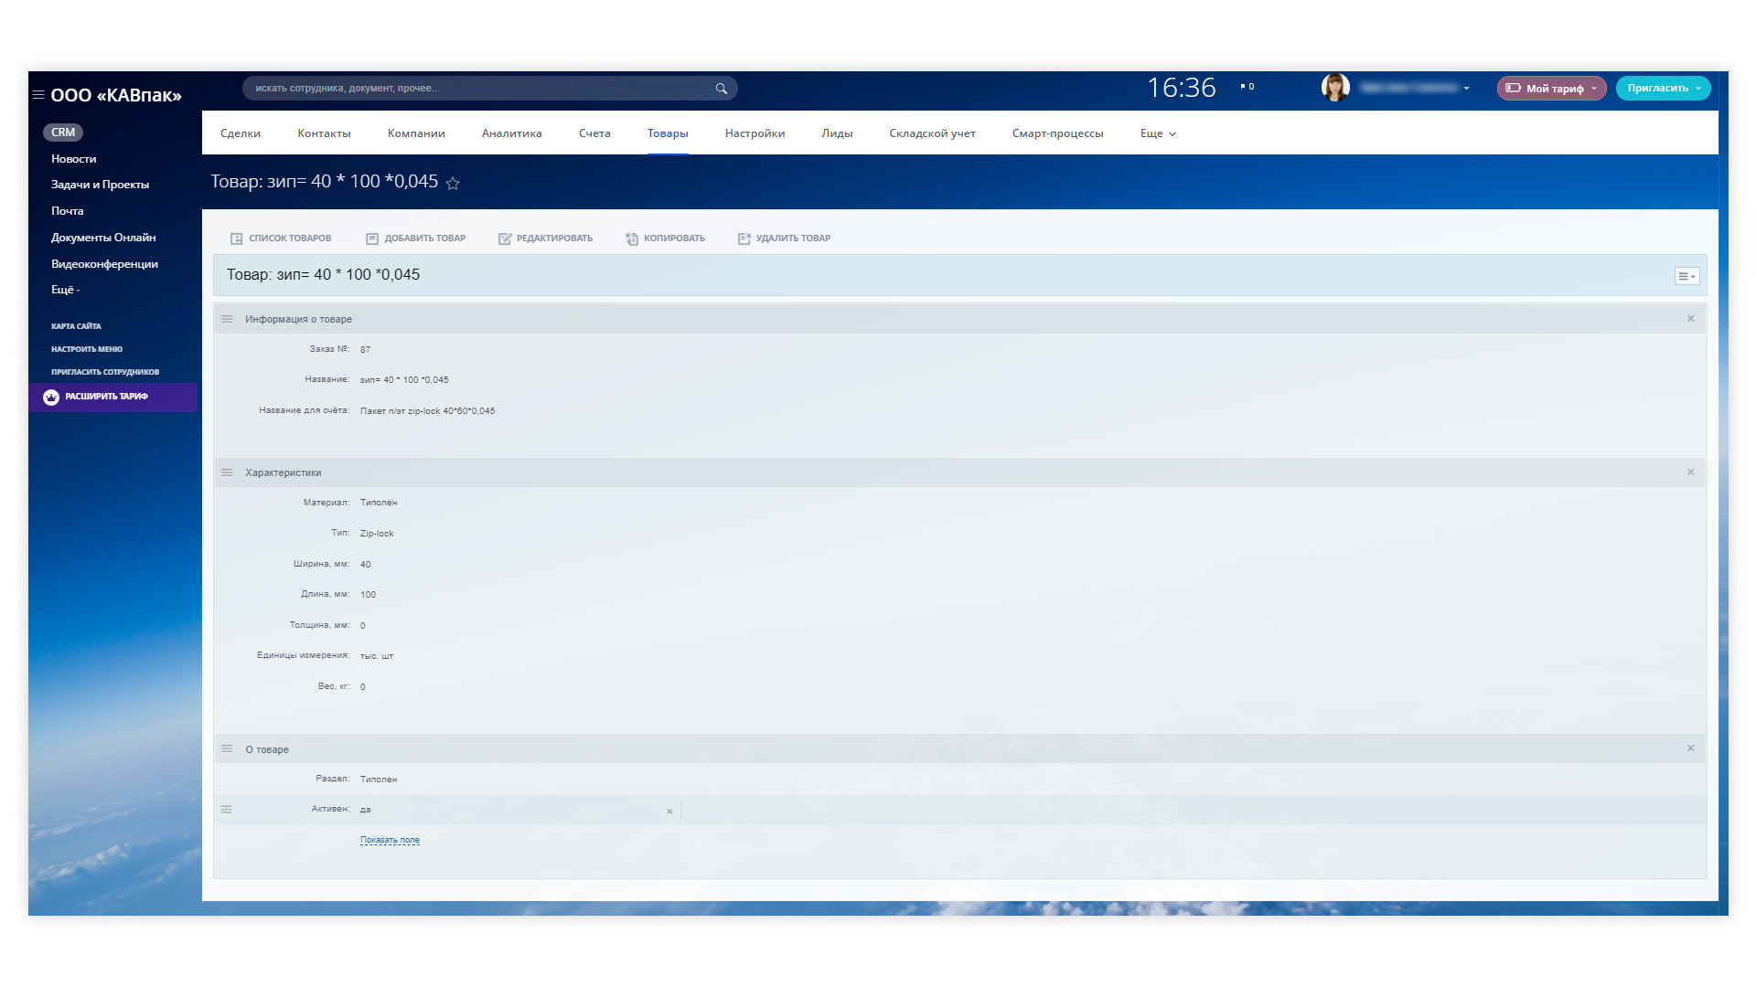Click the hamburger menu icon beside ООО «КАВпак»
This screenshot has width=1756, height=987.
(38, 95)
